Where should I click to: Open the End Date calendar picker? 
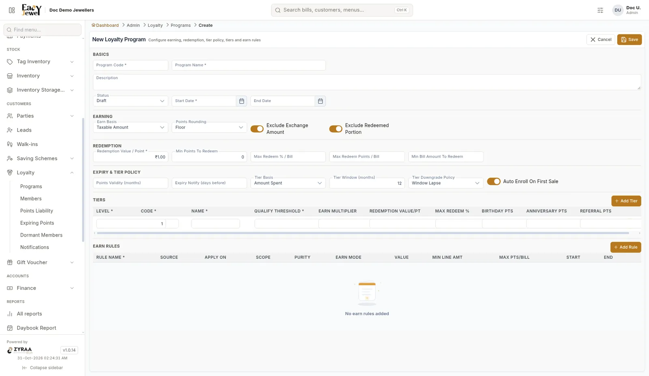(320, 101)
